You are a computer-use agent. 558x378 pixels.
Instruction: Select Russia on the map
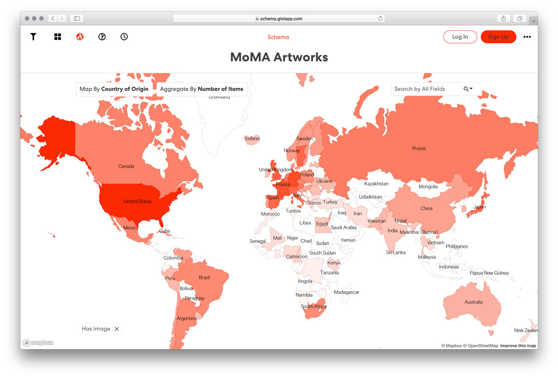[418, 148]
